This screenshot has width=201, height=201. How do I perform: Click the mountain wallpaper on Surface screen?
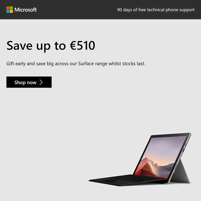pyautogui.click(x=160, y=157)
